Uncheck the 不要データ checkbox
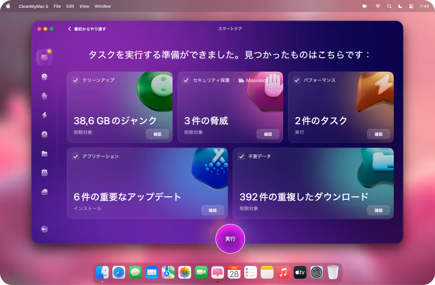This screenshot has height=285, width=435. tap(241, 156)
